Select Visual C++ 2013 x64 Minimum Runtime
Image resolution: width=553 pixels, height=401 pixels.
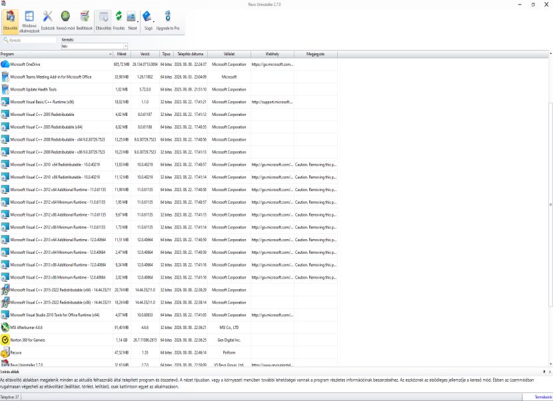point(169,252)
